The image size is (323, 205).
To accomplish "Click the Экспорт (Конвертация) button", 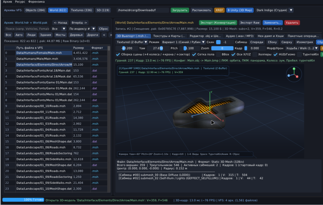I will coord(218,23).
